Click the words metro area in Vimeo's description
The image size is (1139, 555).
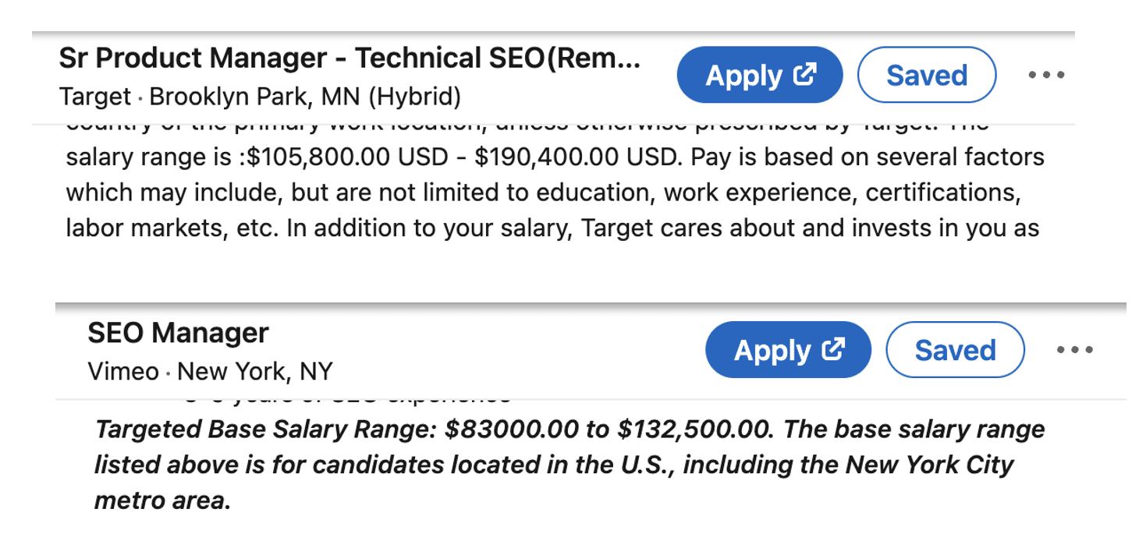pyautogui.click(x=161, y=500)
